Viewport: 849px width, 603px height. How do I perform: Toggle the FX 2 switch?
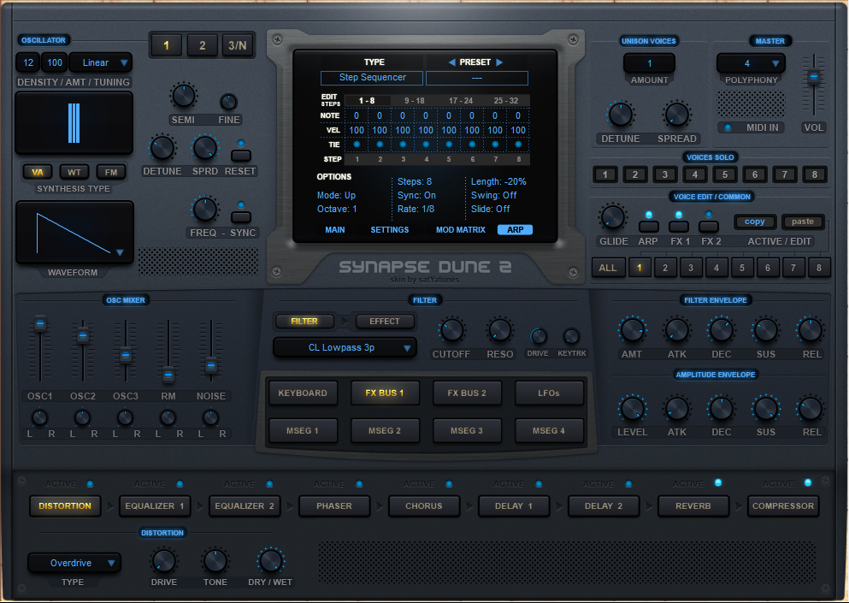[x=709, y=227]
